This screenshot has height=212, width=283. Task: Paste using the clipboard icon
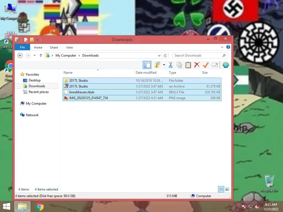[x=188, y=65]
